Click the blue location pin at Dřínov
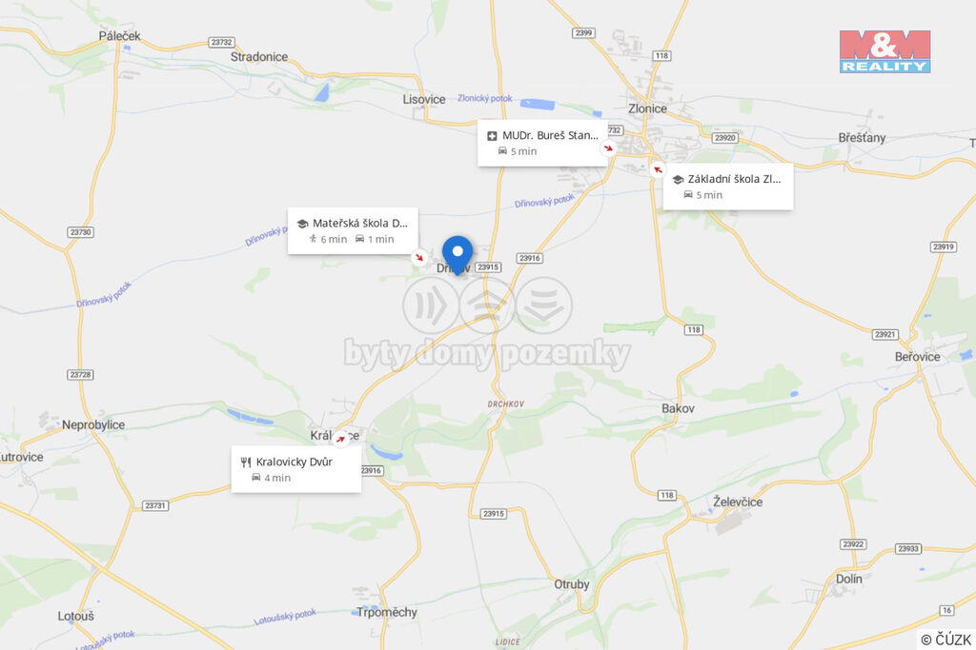This screenshot has width=976, height=650. tap(457, 254)
